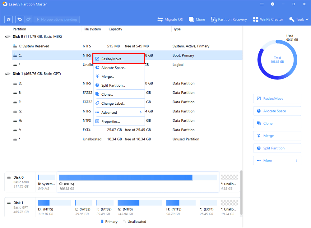Expand the Tools dropdown

pyautogui.click(x=299, y=19)
